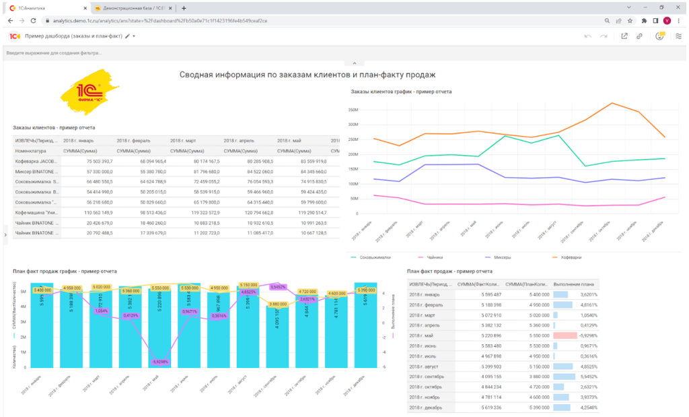Click title Заказы клиентов график - пример отчета

[x=401, y=92]
